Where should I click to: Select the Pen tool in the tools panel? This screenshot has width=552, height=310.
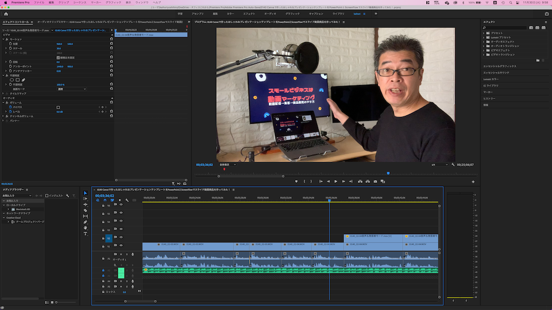click(86, 222)
